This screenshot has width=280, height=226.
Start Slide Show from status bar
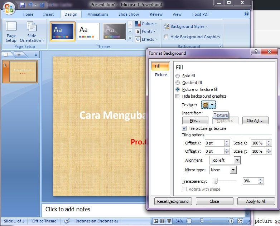(x=169, y=221)
